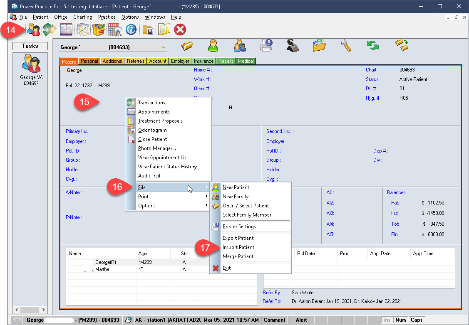Click the red X exit toolbar icon
The image size is (469, 325).
pyautogui.click(x=180, y=30)
